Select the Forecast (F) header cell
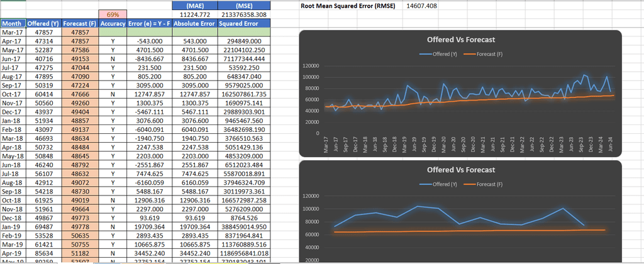This screenshot has height=264, width=644. (x=80, y=23)
